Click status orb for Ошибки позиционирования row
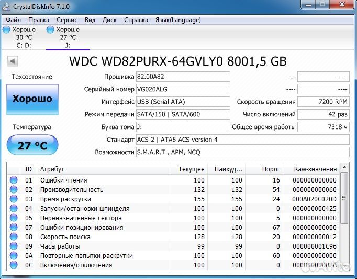 coord(14,227)
